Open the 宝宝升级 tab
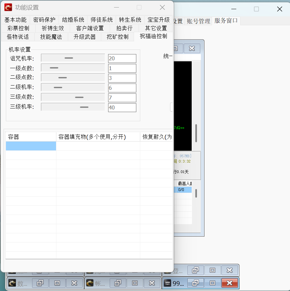This screenshot has height=291, width=290. pyautogui.click(x=159, y=20)
